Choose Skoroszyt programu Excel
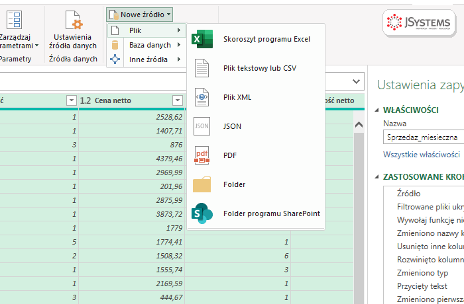This screenshot has height=304, width=464. click(x=256, y=39)
